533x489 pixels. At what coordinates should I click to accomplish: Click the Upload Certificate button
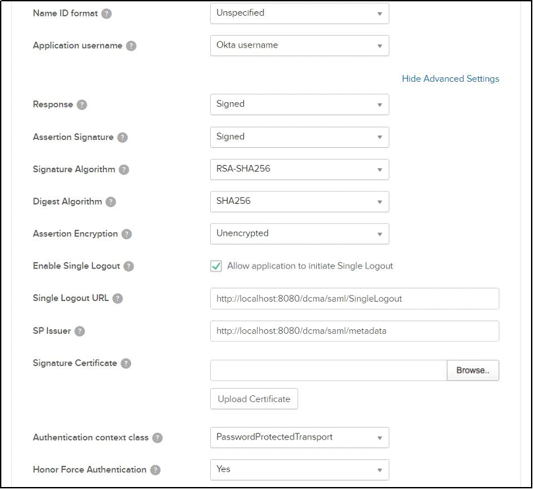click(254, 399)
